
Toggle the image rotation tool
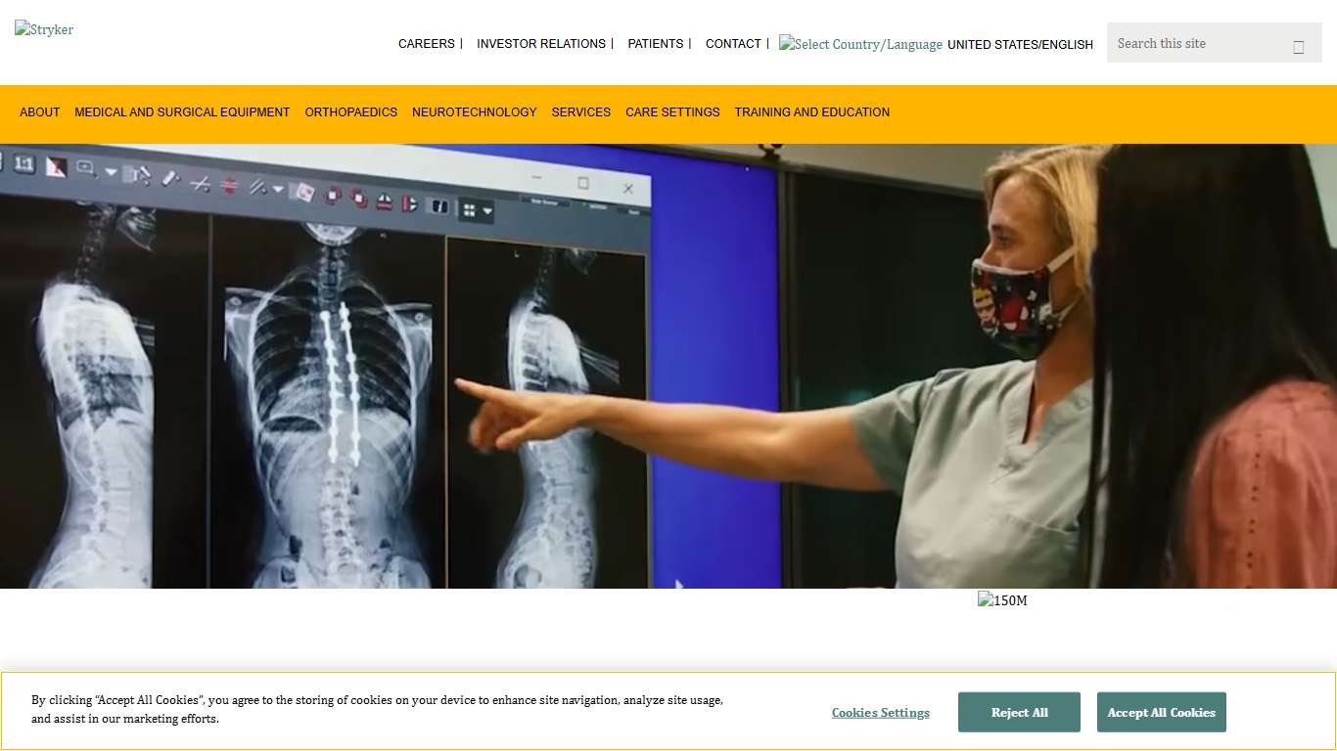[x=334, y=198]
